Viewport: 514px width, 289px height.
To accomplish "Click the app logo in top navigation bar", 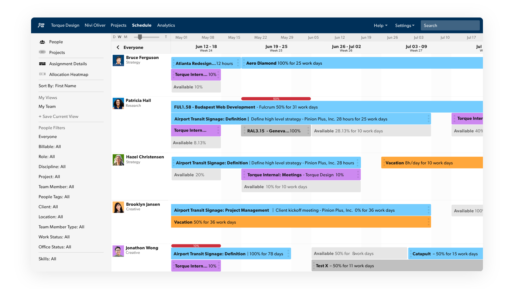I will [41, 25].
